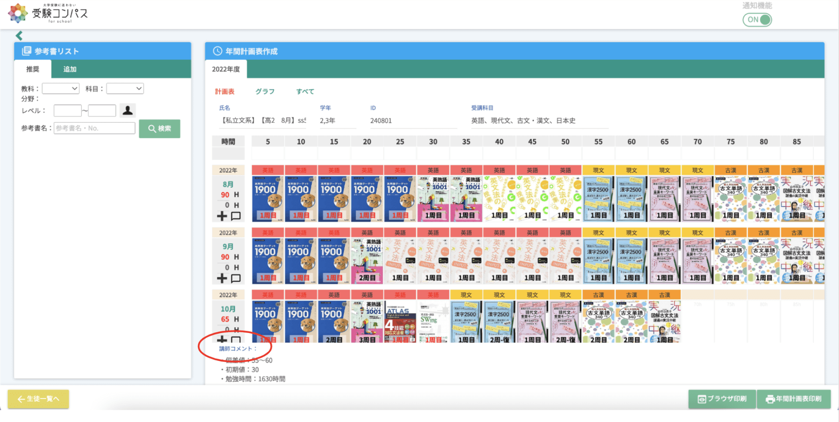Click the 時間 header cell
Screen dimensions: 839x422
click(x=228, y=141)
